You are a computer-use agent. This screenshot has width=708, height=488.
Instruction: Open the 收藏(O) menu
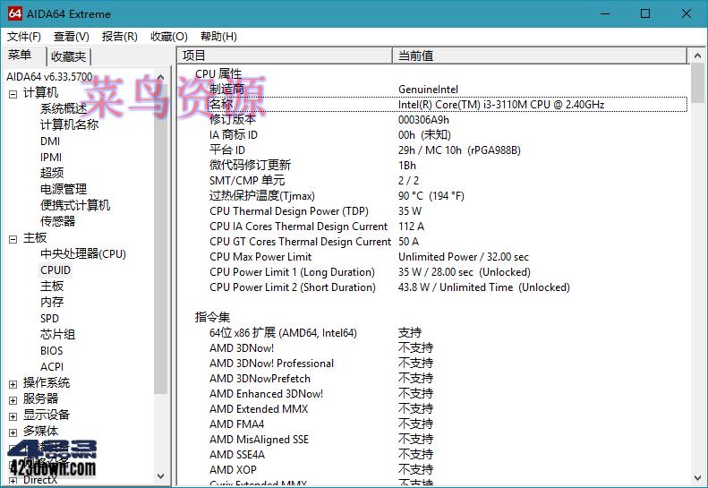tap(169, 37)
